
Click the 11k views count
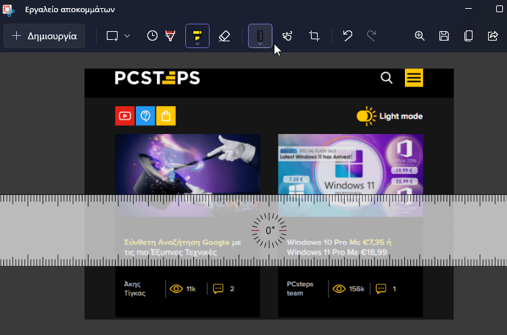pos(191,289)
